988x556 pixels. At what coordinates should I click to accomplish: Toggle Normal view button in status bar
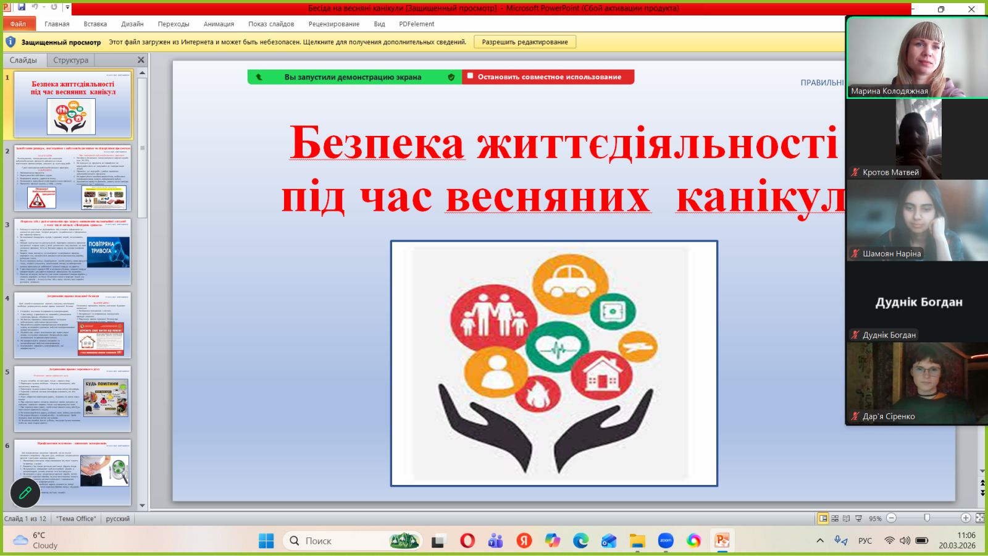[823, 518]
